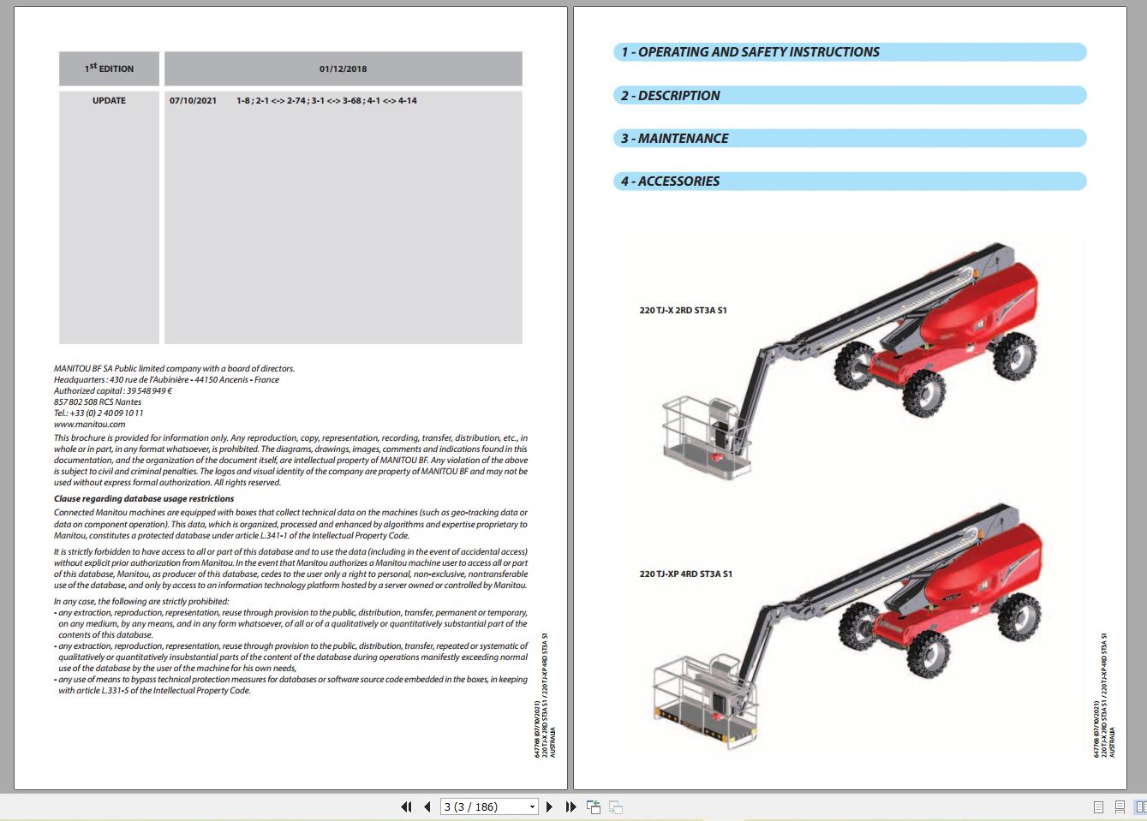This screenshot has height=821, width=1147.
Task: Click the '220 TJ-X 2RD ST3A S1' model label
Action: point(683,310)
